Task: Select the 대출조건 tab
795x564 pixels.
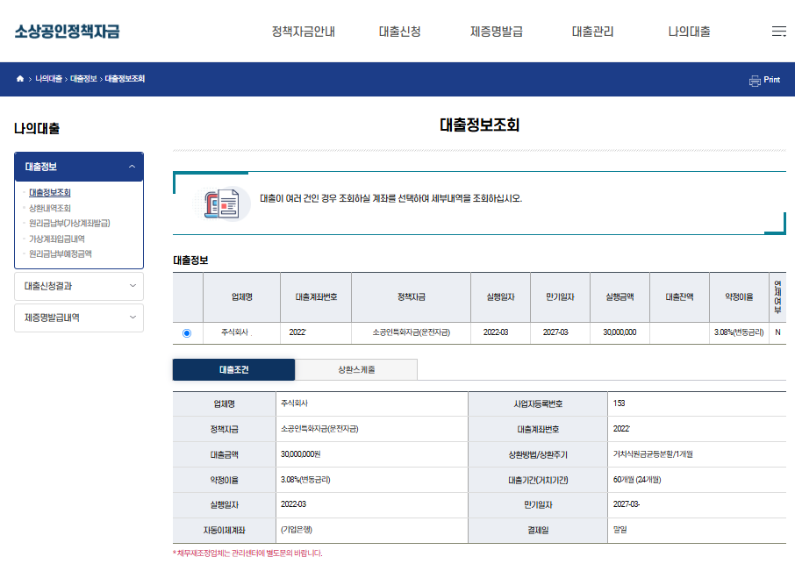Action: [233, 369]
